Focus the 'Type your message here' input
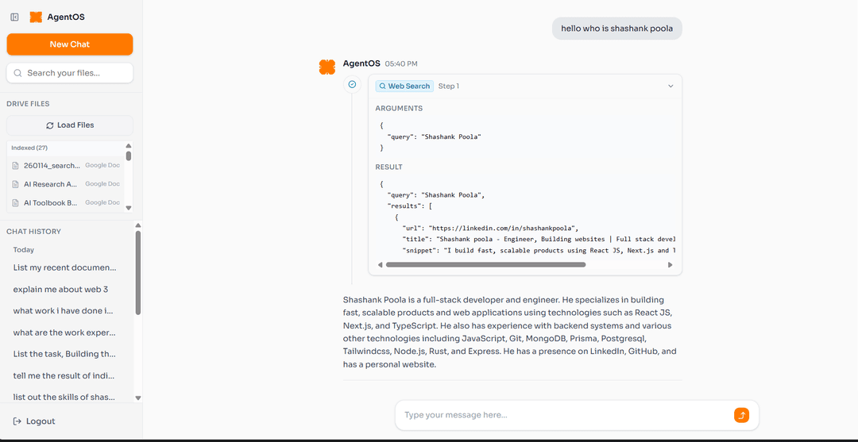The width and height of the screenshot is (858, 442). (564, 415)
